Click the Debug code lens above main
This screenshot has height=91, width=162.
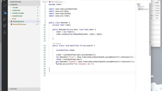(x=58, y=43)
